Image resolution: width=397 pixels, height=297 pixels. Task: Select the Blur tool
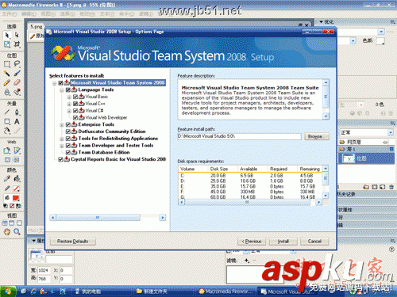(x=7, y=92)
